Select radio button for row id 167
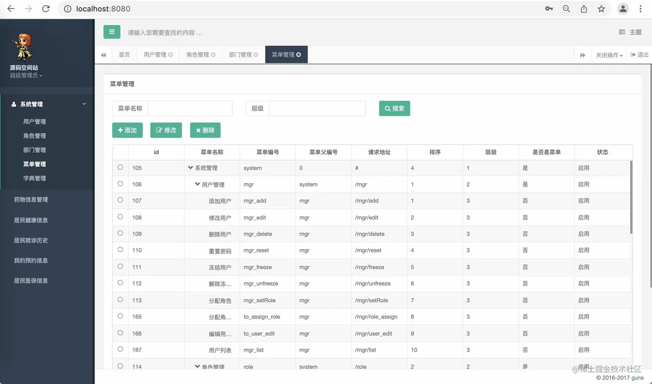The width and height of the screenshot is (652, 384). pyautogui.click(x=120, y=349)
